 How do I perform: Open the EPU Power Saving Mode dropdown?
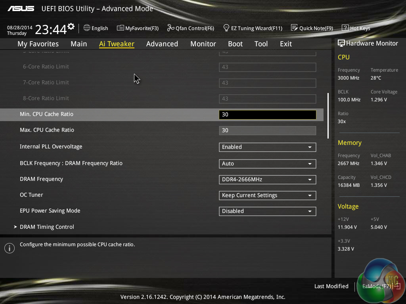(268, 211)
